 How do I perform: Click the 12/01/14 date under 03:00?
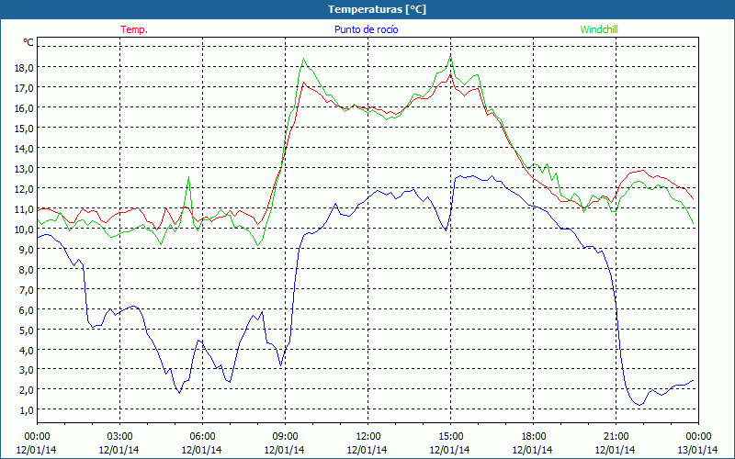(119, 450)
